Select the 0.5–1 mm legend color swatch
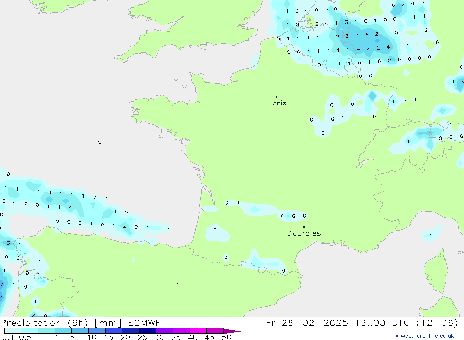 29,331
